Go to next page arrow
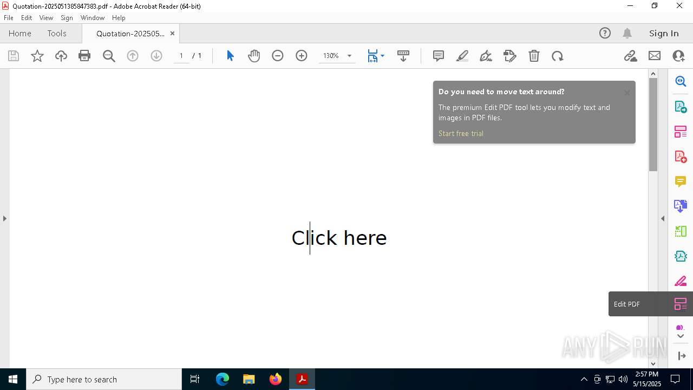The image size is (693, 390). (x=156, y=56)
